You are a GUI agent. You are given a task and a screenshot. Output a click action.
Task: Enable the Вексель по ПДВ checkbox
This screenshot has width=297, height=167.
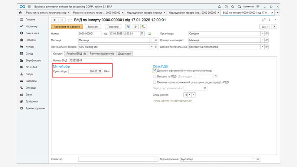pos(155,76)
